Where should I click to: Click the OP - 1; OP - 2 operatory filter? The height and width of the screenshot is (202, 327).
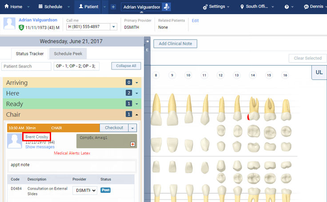(76, 66)
